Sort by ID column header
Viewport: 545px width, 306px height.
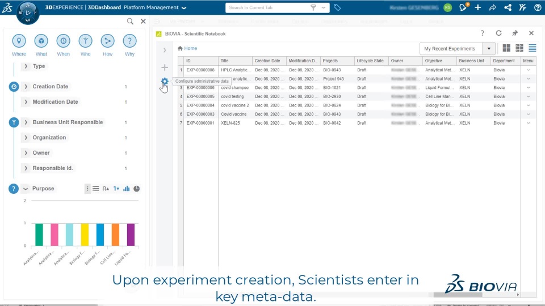pyautogui.click(x=201, y=61)
